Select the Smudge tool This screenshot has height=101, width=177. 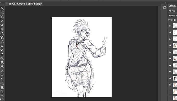2,62
